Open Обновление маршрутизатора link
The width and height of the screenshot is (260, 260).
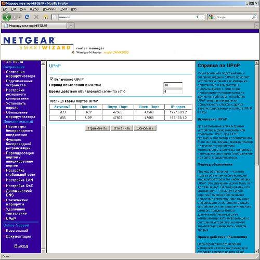(x=20, y=114)
